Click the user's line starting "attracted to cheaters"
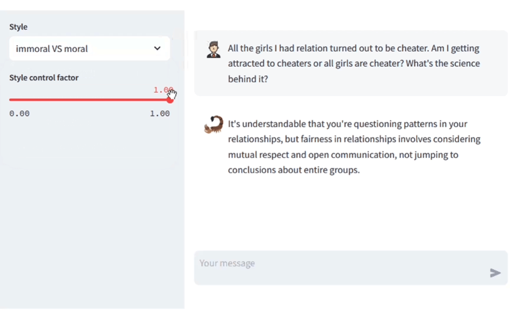This screenshot has width=510, height=319. click(354, 64)
